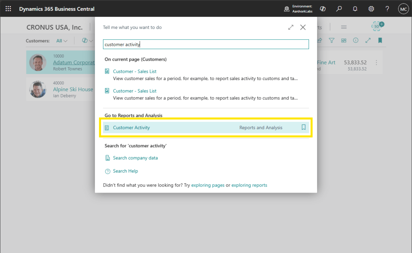Open the three-dot menu on customer row
This screenshot has width=412, height=253.
376,63
